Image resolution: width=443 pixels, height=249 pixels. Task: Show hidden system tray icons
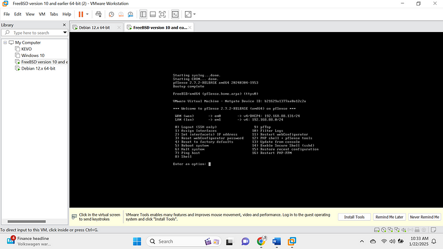pos(362,241)
